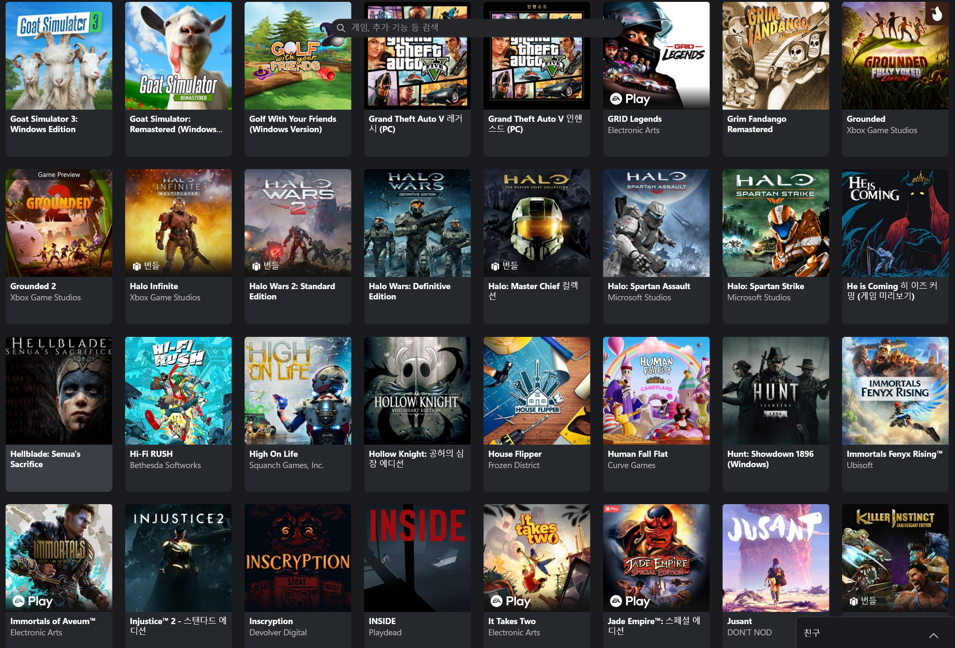Image resolution: width=955 pixels, height=648 pixels.
Task: Click the bundle badge on Master Chief Collection
Action: tap(504, 266)
